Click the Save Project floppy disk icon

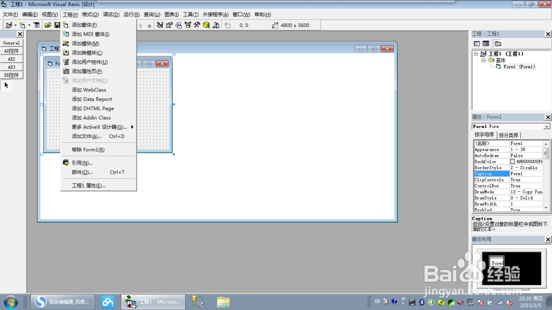click(57, 25)
